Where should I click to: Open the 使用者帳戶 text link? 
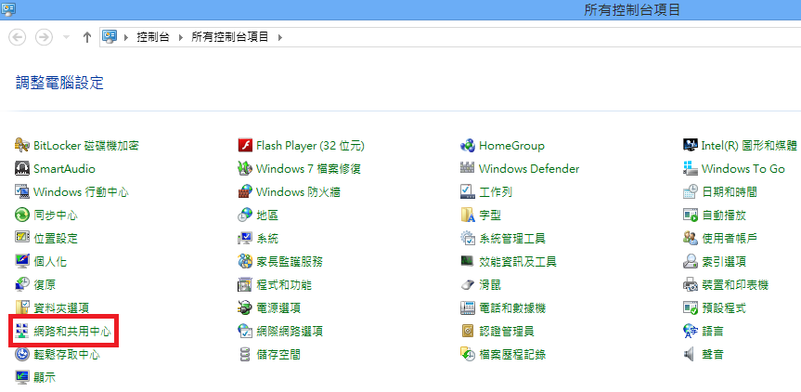point(730,238)
